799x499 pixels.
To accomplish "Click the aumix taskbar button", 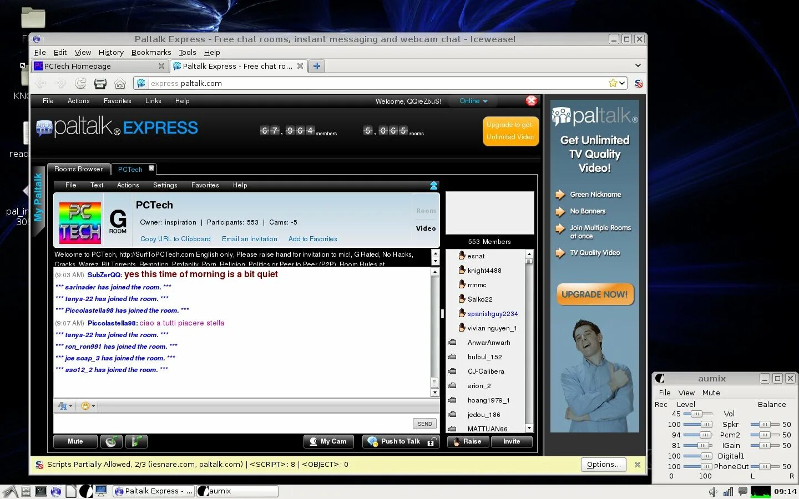I will [237, 491].
